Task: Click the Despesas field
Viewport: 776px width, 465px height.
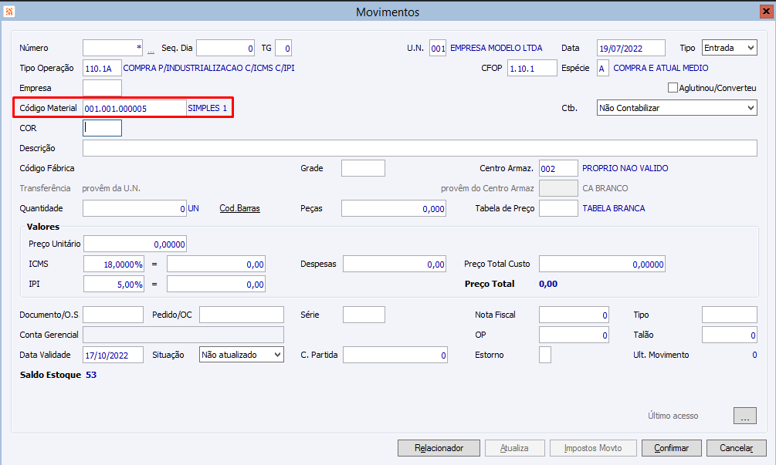Action: (x=395, y=264)
